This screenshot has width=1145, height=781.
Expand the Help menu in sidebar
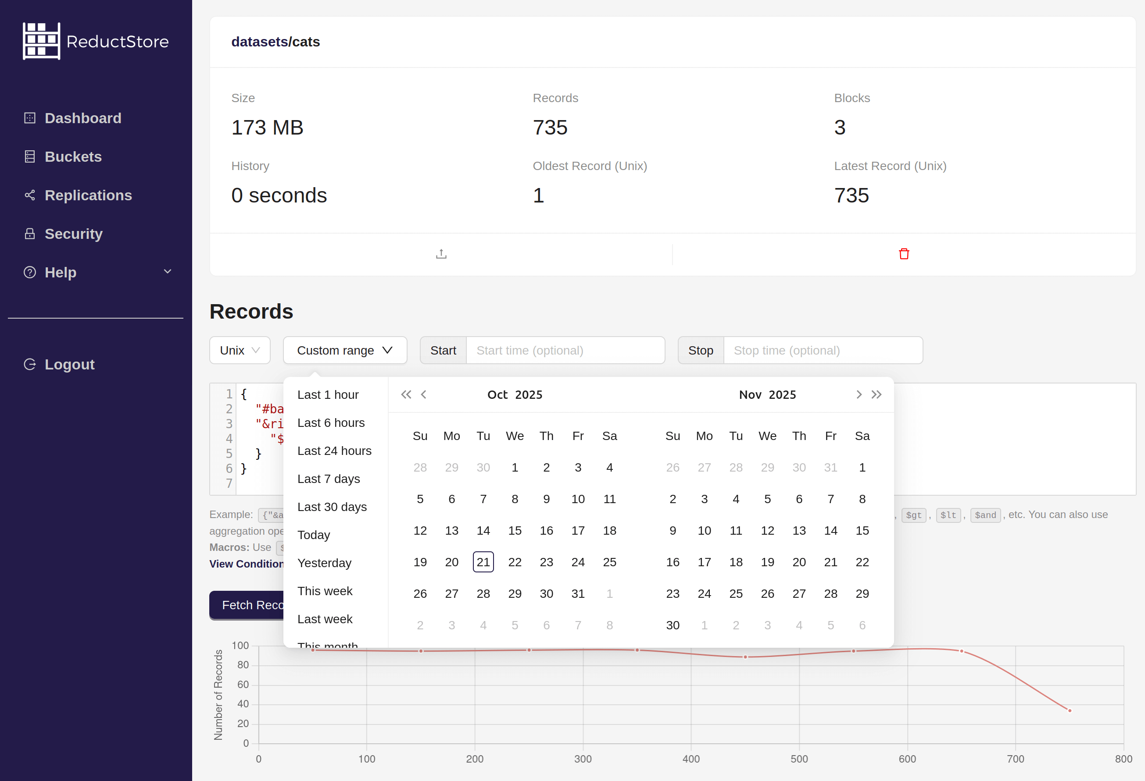tap(167, 271)
